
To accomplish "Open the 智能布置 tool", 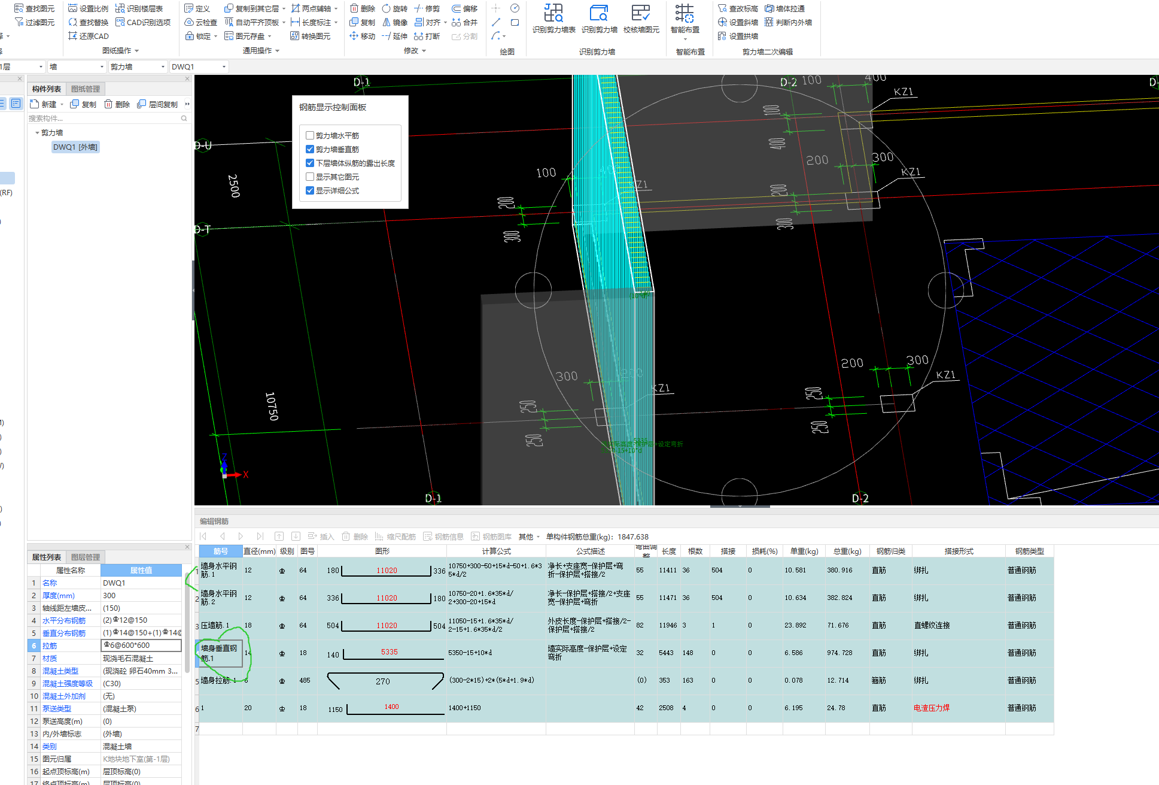I will 685,14.
